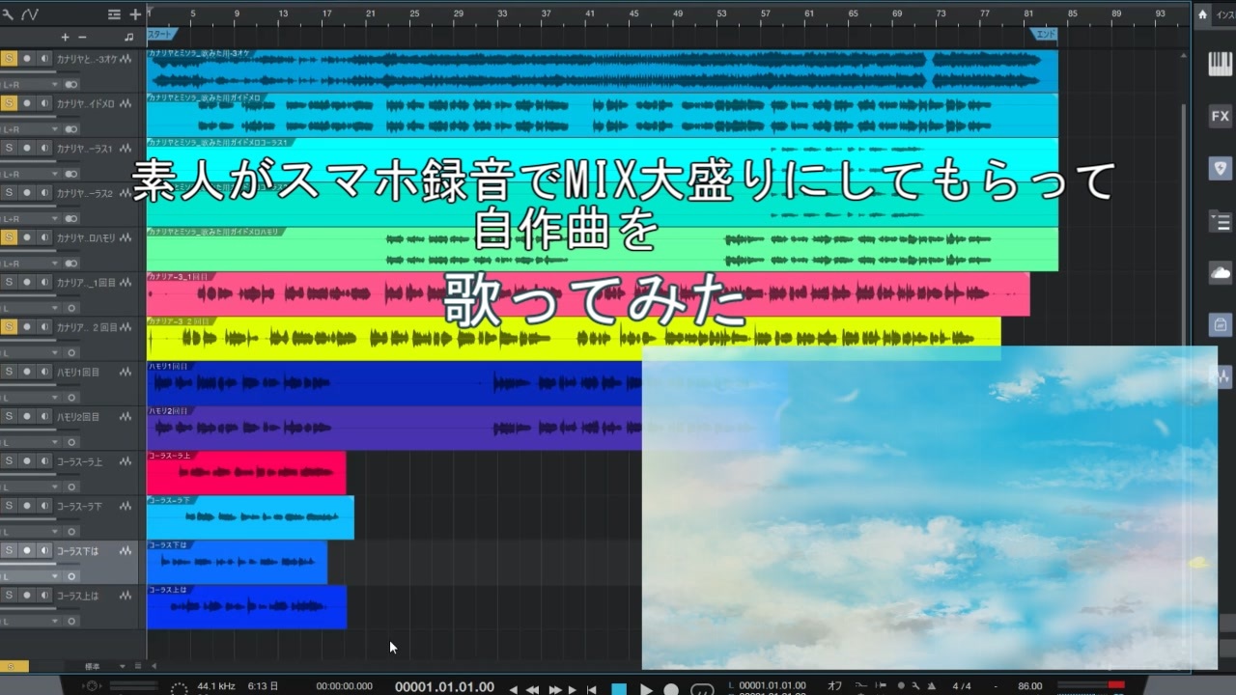Open the Loops browser pick icon
The height and width of the screenshot is (695, 1236).
(1220, 169)
